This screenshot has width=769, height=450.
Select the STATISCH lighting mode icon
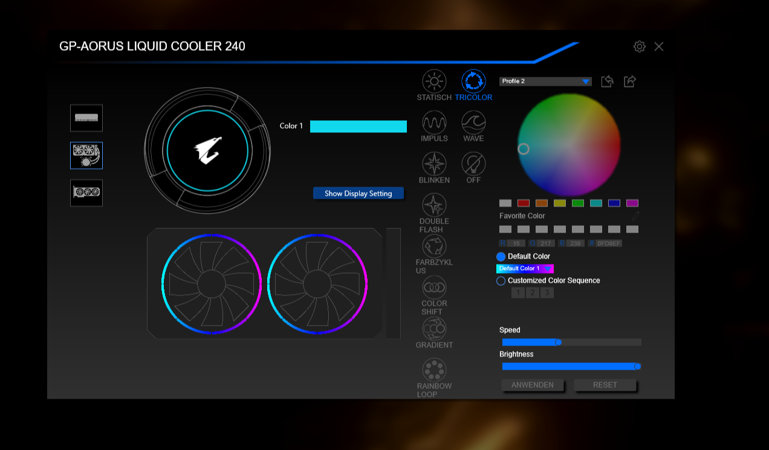[x=434, y=82]
